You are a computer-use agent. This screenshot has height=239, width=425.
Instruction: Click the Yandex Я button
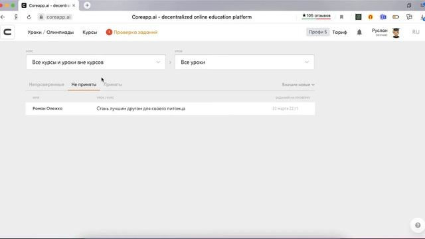[x=16, y=17]
